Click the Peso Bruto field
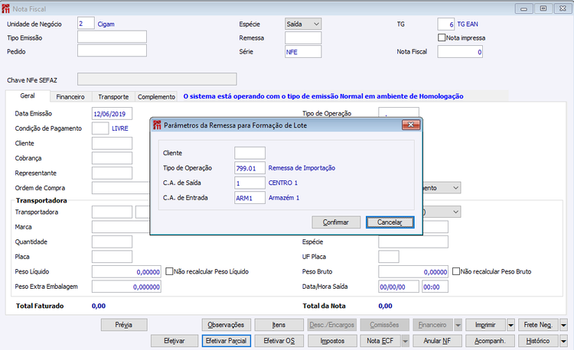 click(x=413, y=272)
